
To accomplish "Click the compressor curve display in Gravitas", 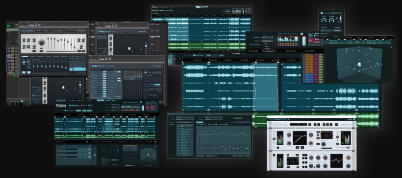I will pyautogui.click(x=300, y=138).
